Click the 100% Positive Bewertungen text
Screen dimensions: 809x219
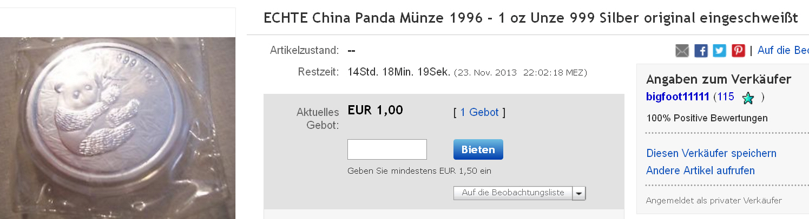[707, 118]
